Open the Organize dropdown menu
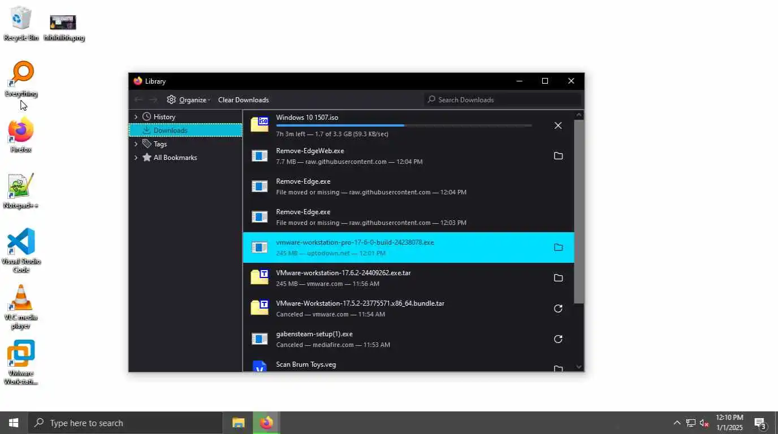Image resolution: width=778 pixels, height=434 pixels. 189,99
